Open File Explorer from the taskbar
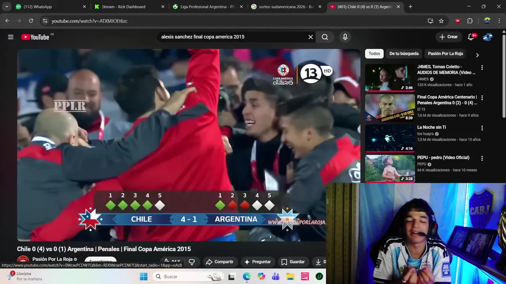 (x=291, y=277)
